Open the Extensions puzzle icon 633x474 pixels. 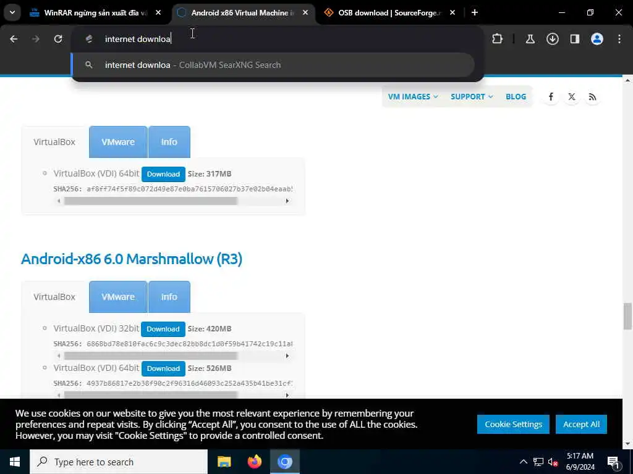[498, 39]
